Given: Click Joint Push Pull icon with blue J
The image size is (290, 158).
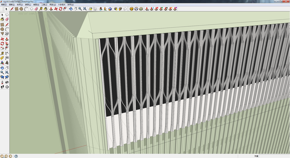Looking at the screenshot, I should 152,9.
